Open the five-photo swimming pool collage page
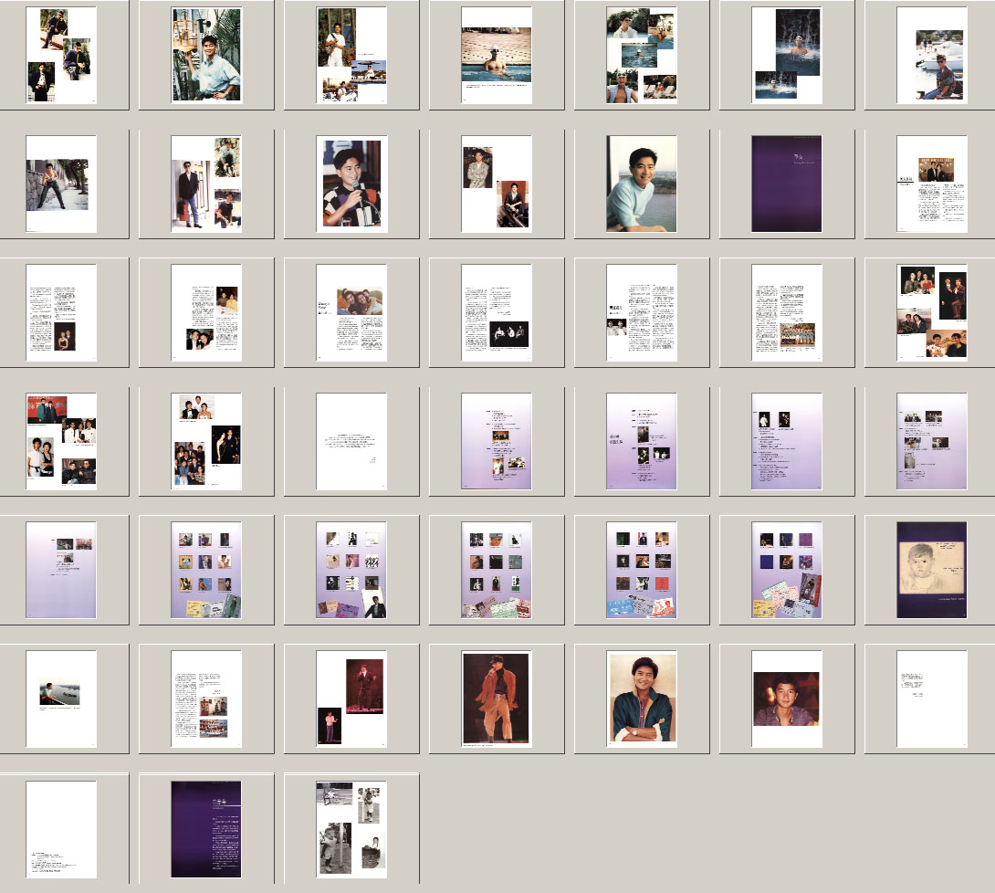 (x=642, y=55)
